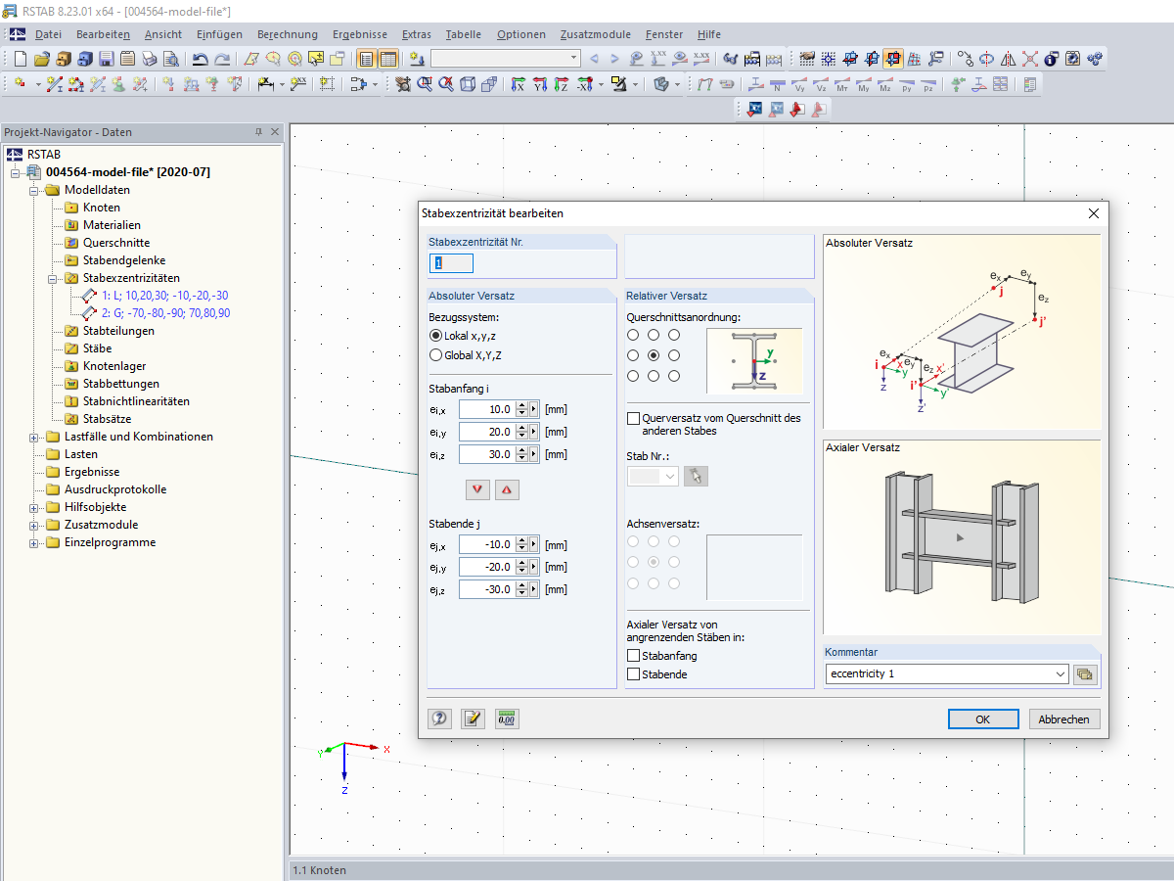Open the load case dropdown in main toolbar
The width and height of the screenshot is (1174, 881).
point(573,59)
